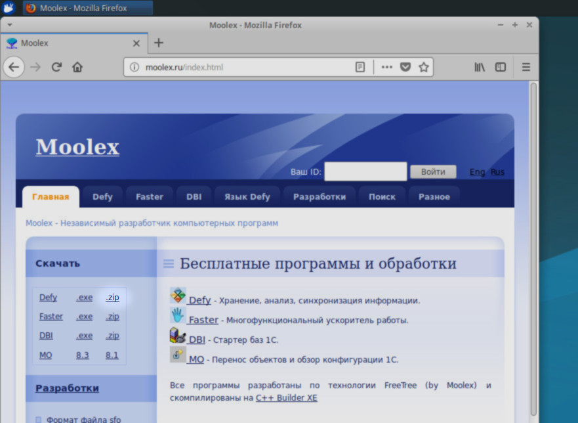Click the Скачать sidebar heading

point(58,263)
